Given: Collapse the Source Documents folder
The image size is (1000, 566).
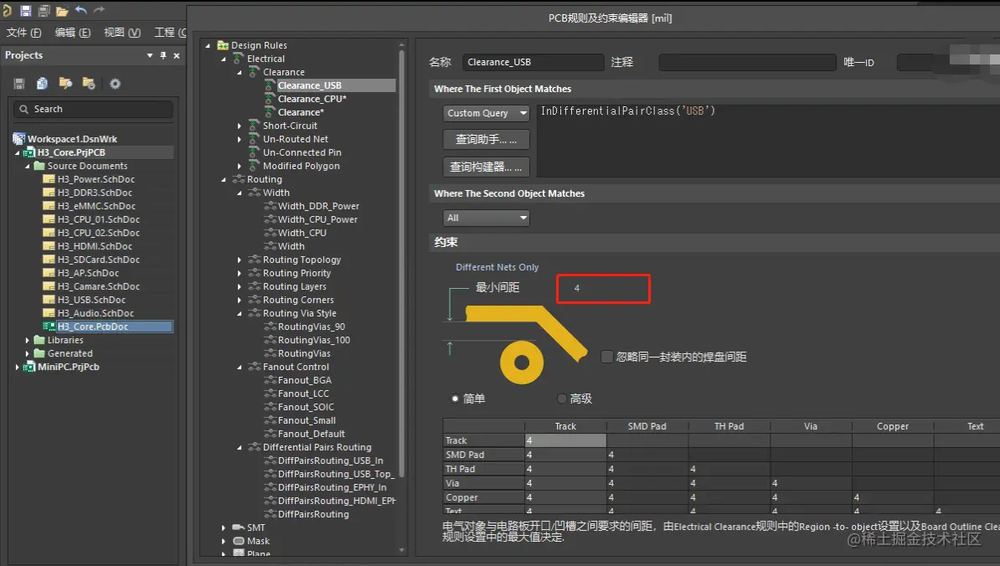Looking at the screenshot, I should point(28,167).
